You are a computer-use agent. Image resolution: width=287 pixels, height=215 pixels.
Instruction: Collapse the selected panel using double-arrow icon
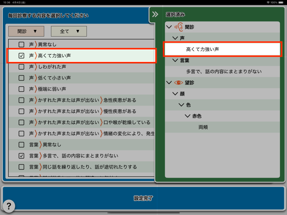pyautogui.click(x=155, y=15)
